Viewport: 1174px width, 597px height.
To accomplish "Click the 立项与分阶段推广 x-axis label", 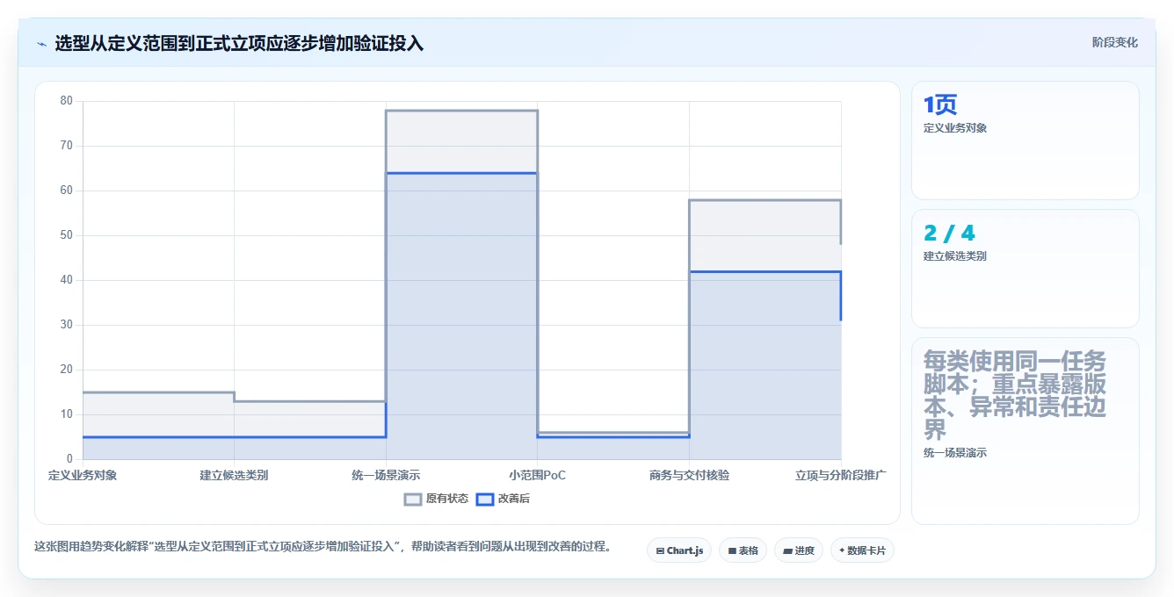I will (841, 475).
